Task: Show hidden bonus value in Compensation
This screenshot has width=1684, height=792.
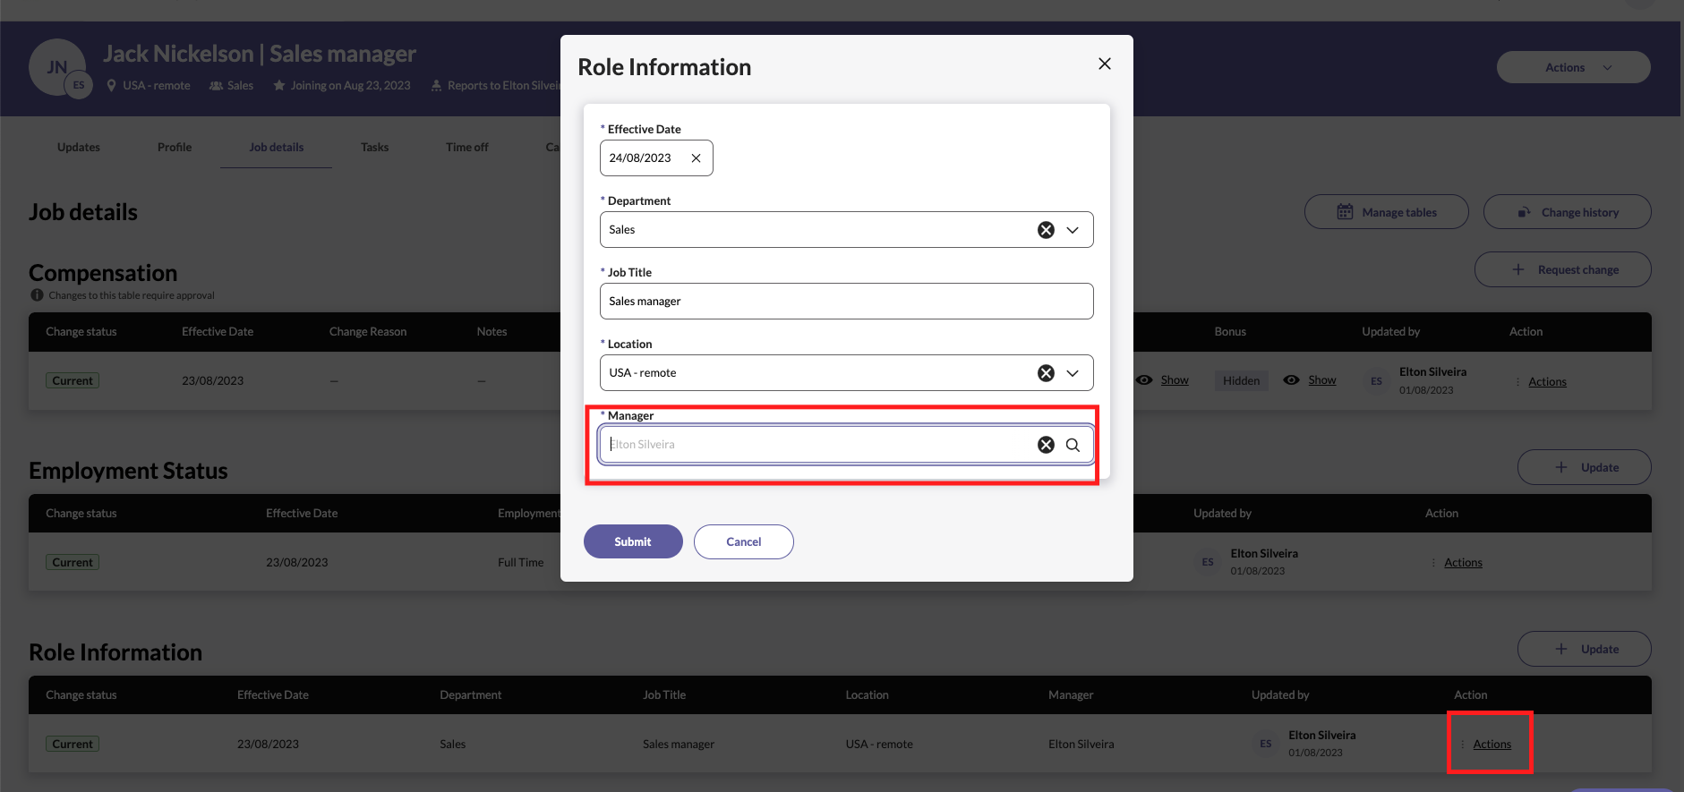Action: tap(1321, 380)
